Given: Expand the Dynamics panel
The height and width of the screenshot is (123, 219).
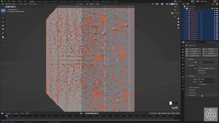Looking at the screenshot, I should [192, 95].
